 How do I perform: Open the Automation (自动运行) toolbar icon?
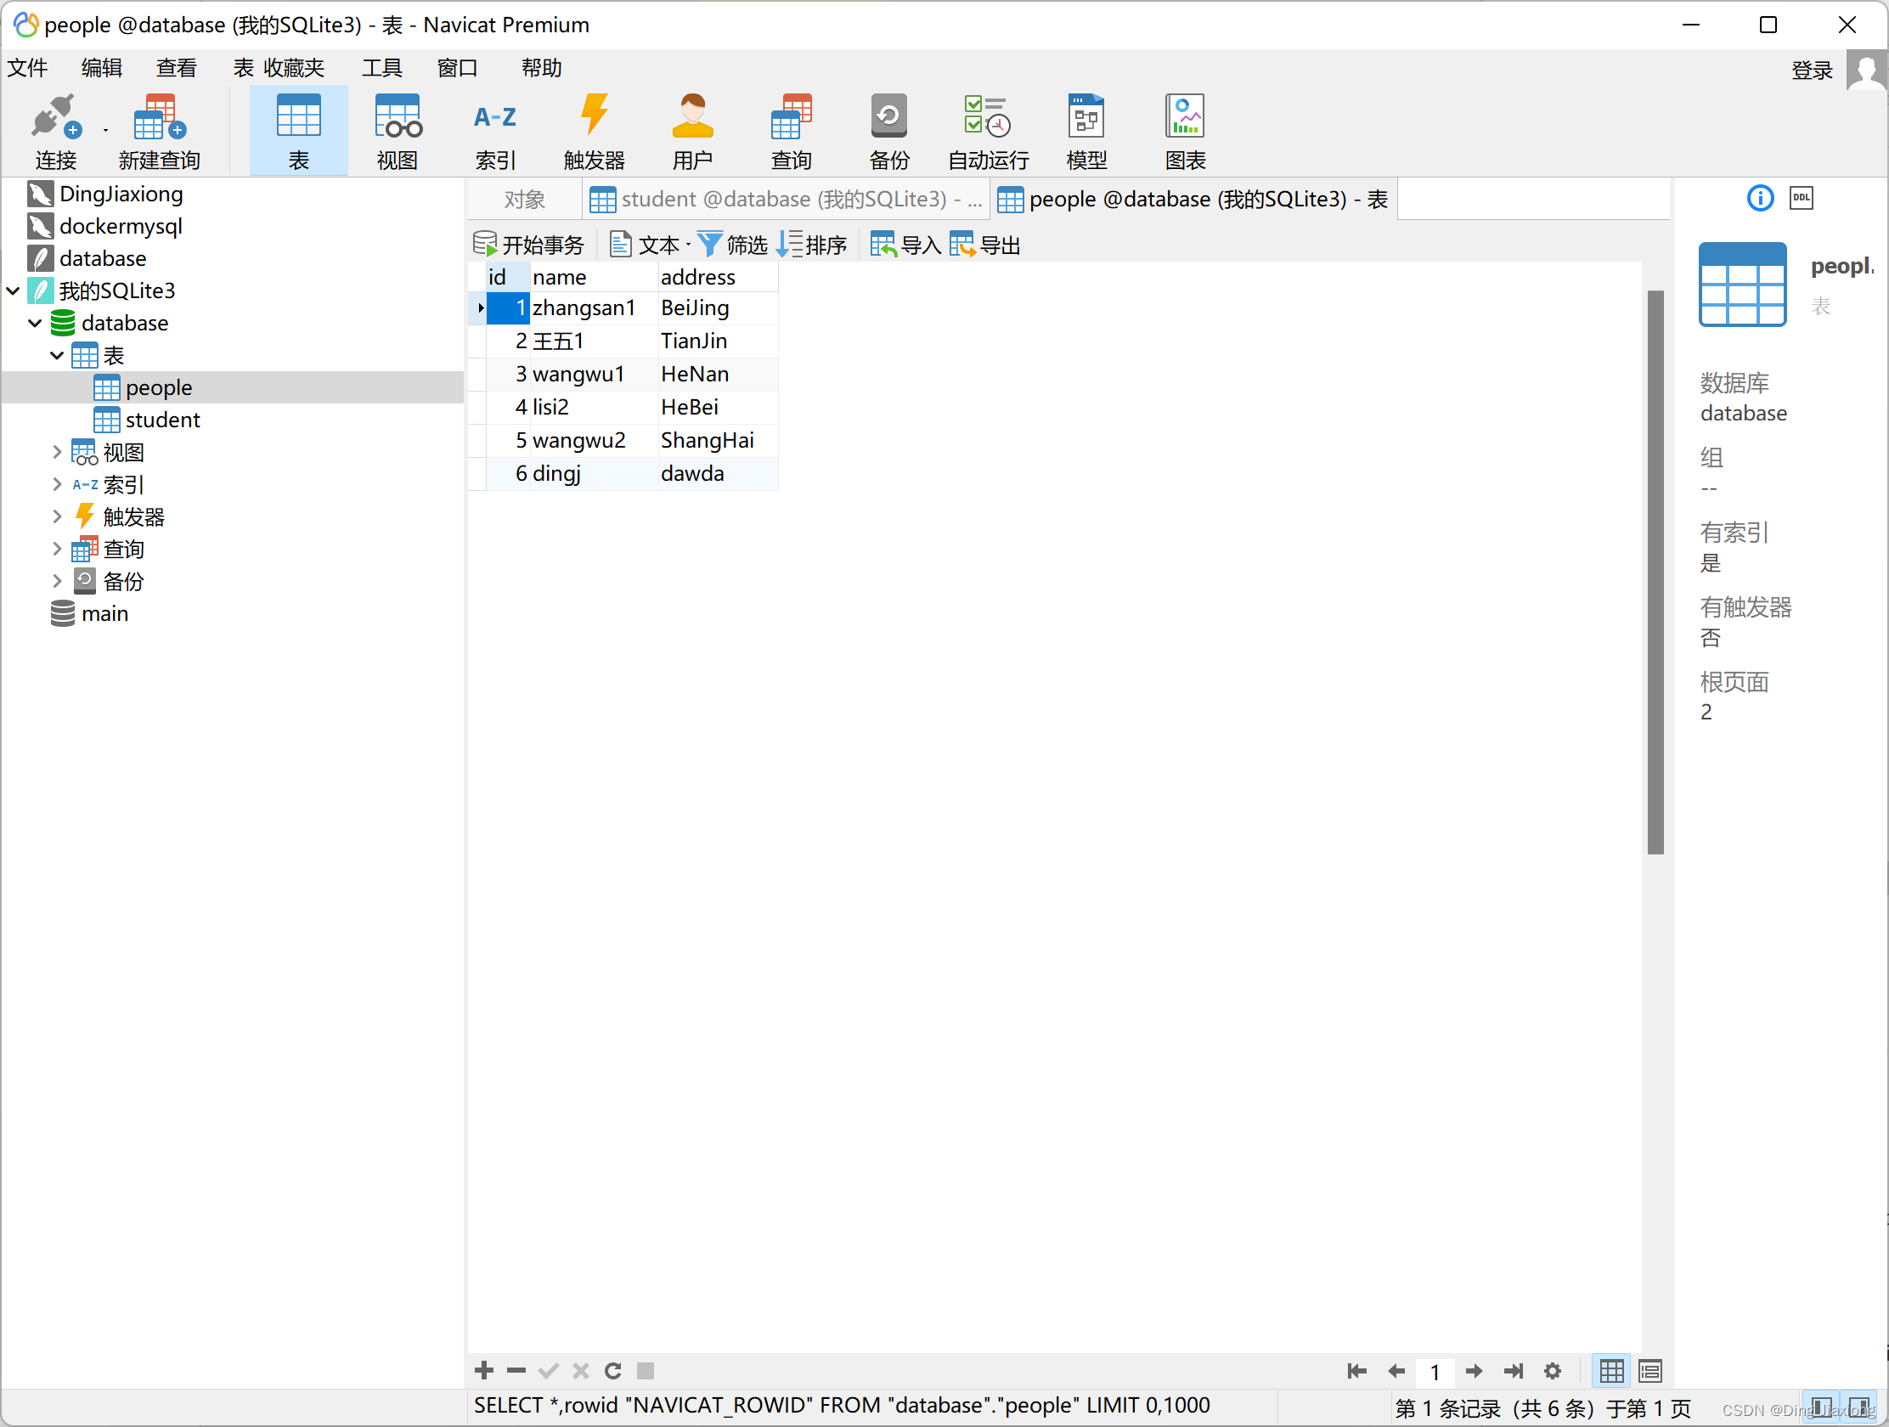tap(988, 132)
